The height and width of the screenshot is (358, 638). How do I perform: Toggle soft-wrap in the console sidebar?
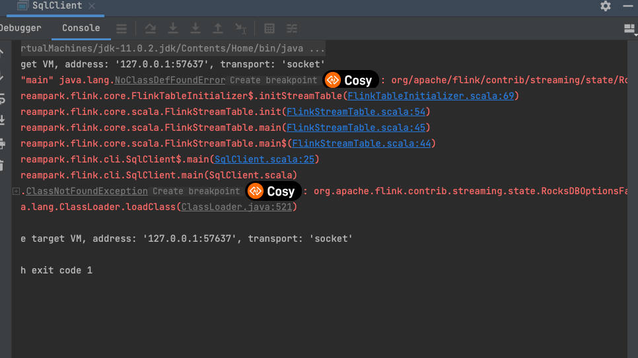(x=3, y=98)
